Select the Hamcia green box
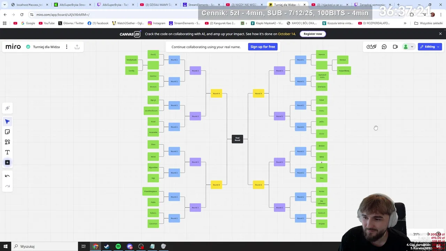This screenshot has height=251, width=446. tap(322, 54)
